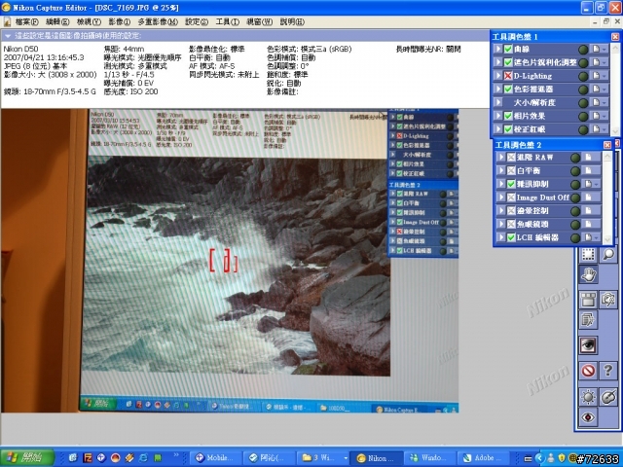Click the Nikon Capture document icon beside 檔案 menu
623x467 pixels.
(x=7, y=21)
